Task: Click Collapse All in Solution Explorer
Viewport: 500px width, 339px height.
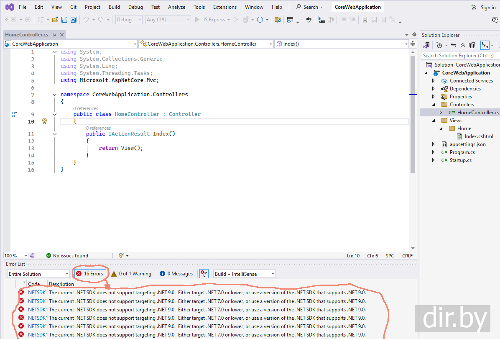Action: point(462,45)
